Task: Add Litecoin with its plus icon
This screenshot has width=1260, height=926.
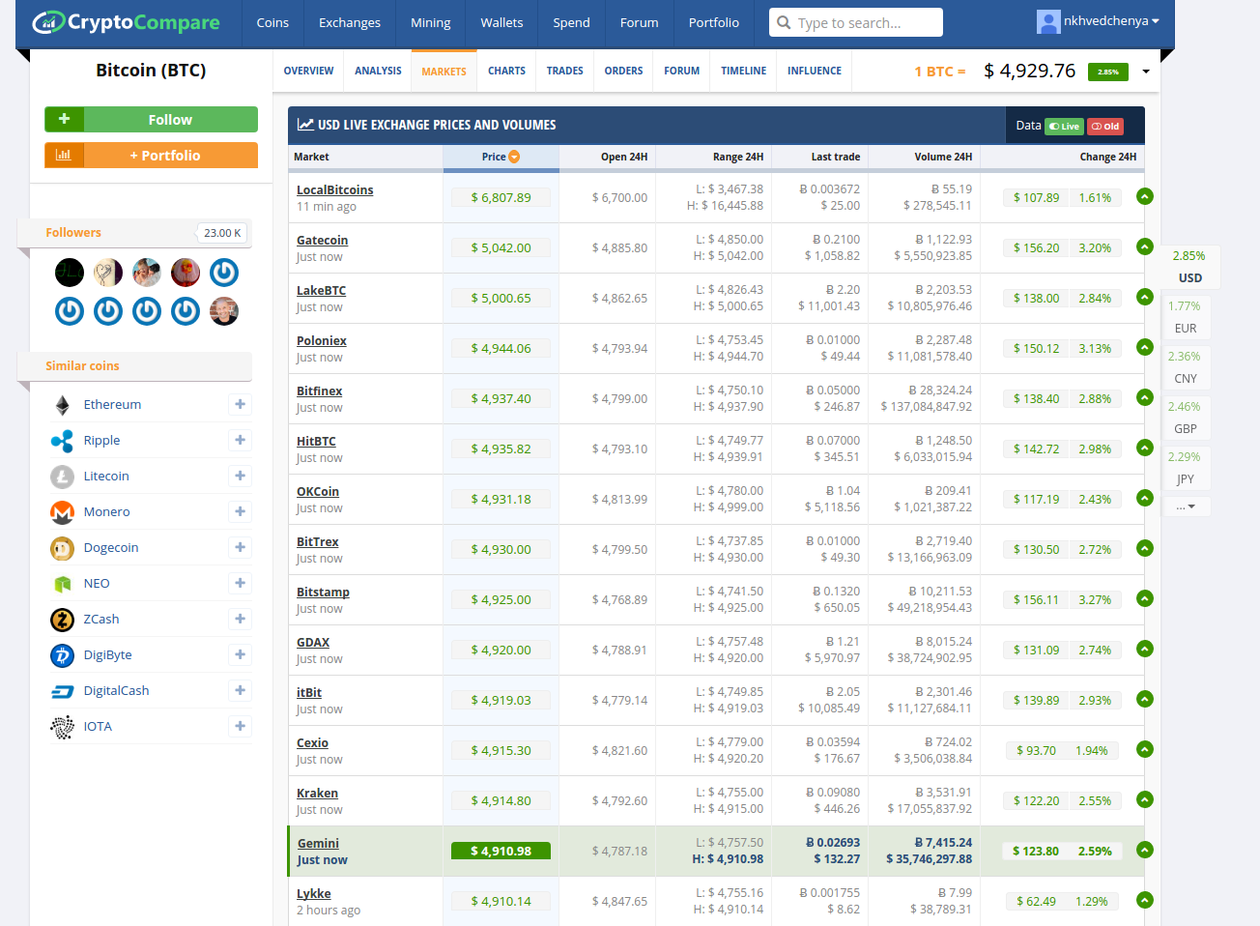Action: 240,476
